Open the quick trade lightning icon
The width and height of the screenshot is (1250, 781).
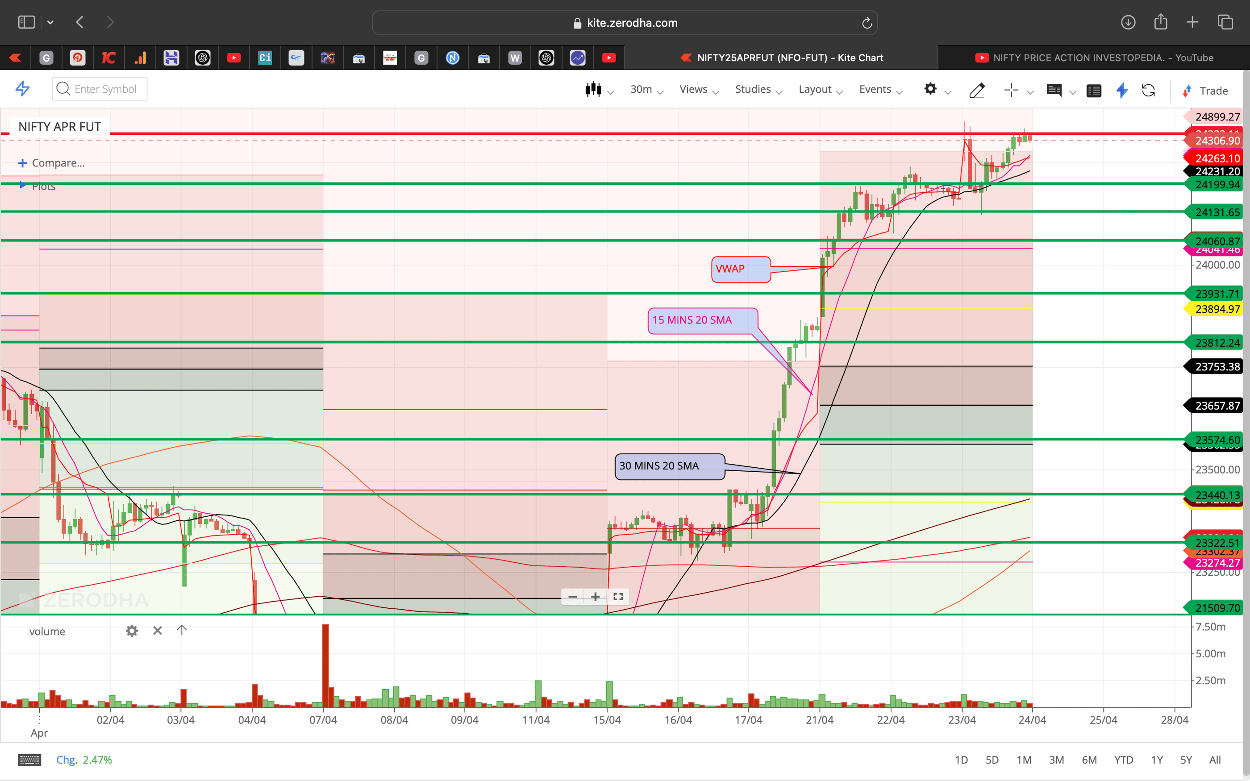tap(1122, 91)
